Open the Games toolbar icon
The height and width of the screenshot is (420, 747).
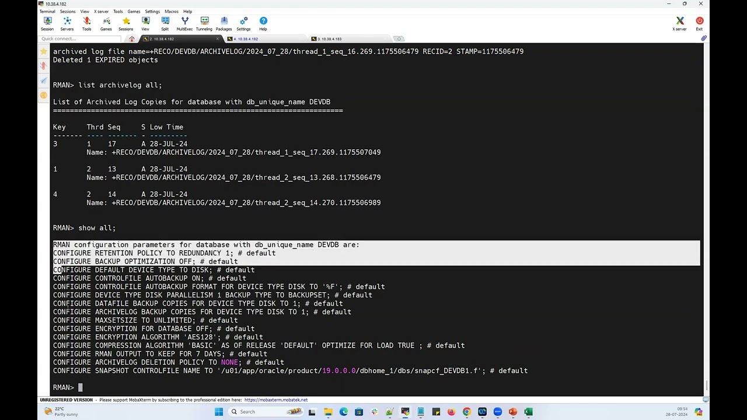coord(106,24)
